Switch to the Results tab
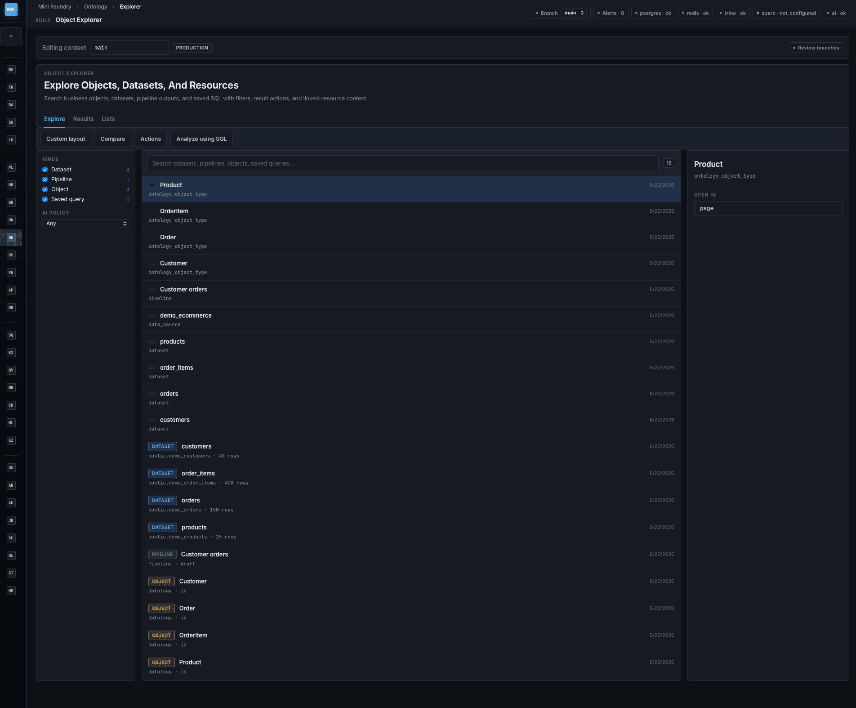856x708 pixels. 83,119
